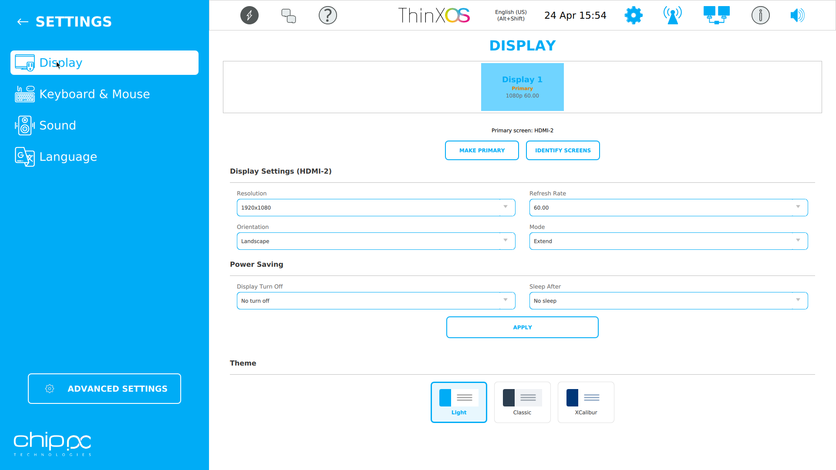Viewport: 836px width, 470px height.
Task: Open the wireless antenna network icon
Action: tap(673, 15)
